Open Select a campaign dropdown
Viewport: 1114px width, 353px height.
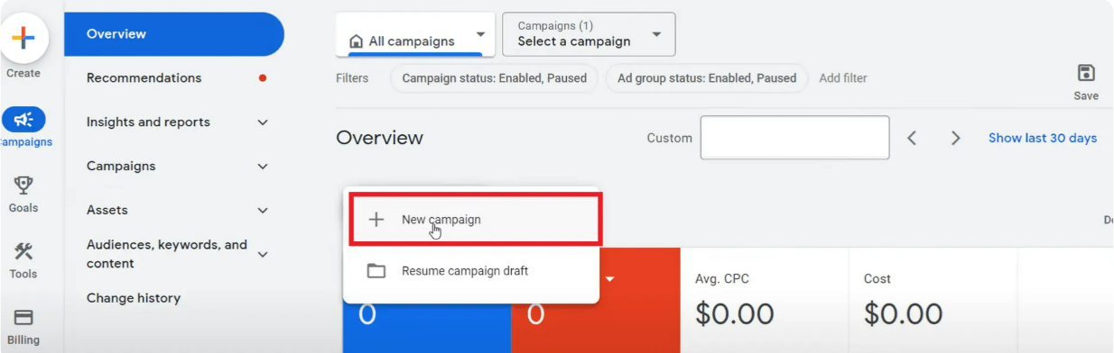coord(589,34)
